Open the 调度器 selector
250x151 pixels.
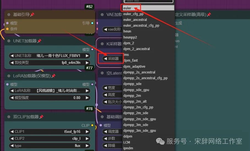(112, 131)
